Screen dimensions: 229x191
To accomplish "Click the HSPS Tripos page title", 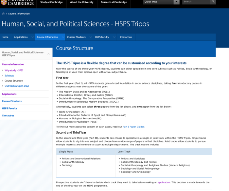I will click(75, 24).
